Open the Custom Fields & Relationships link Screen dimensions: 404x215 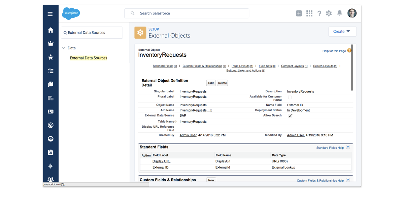(202, 66)
